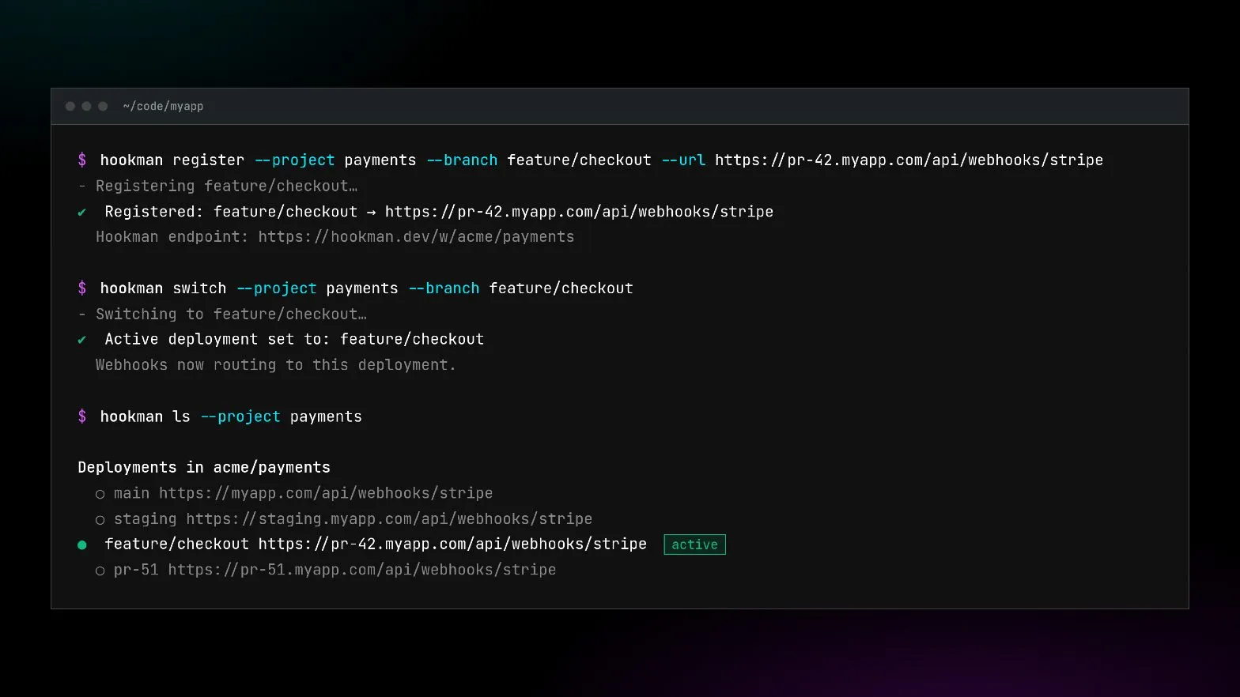Click the --branch flag in switch command

coord(444,288)
